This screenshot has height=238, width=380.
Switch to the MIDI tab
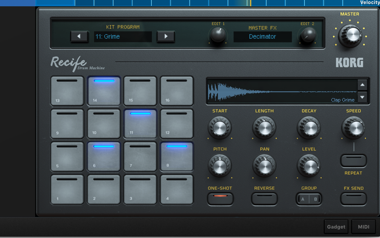click(363, 227)
